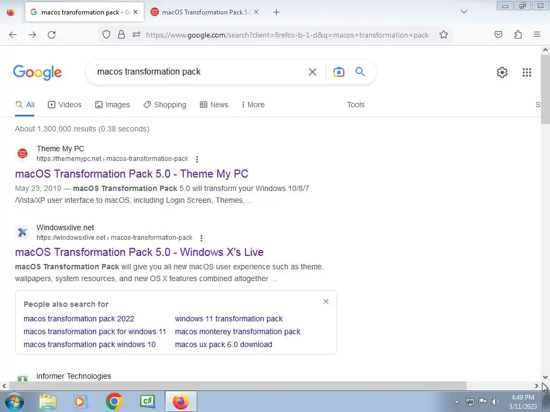Click the Windowsxlive.net site favicon
This screenshot has width=550, height=412.
tap(23, 232)
